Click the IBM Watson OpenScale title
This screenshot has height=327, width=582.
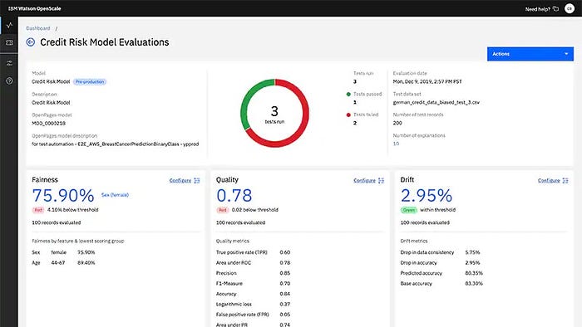click(35, 8)
